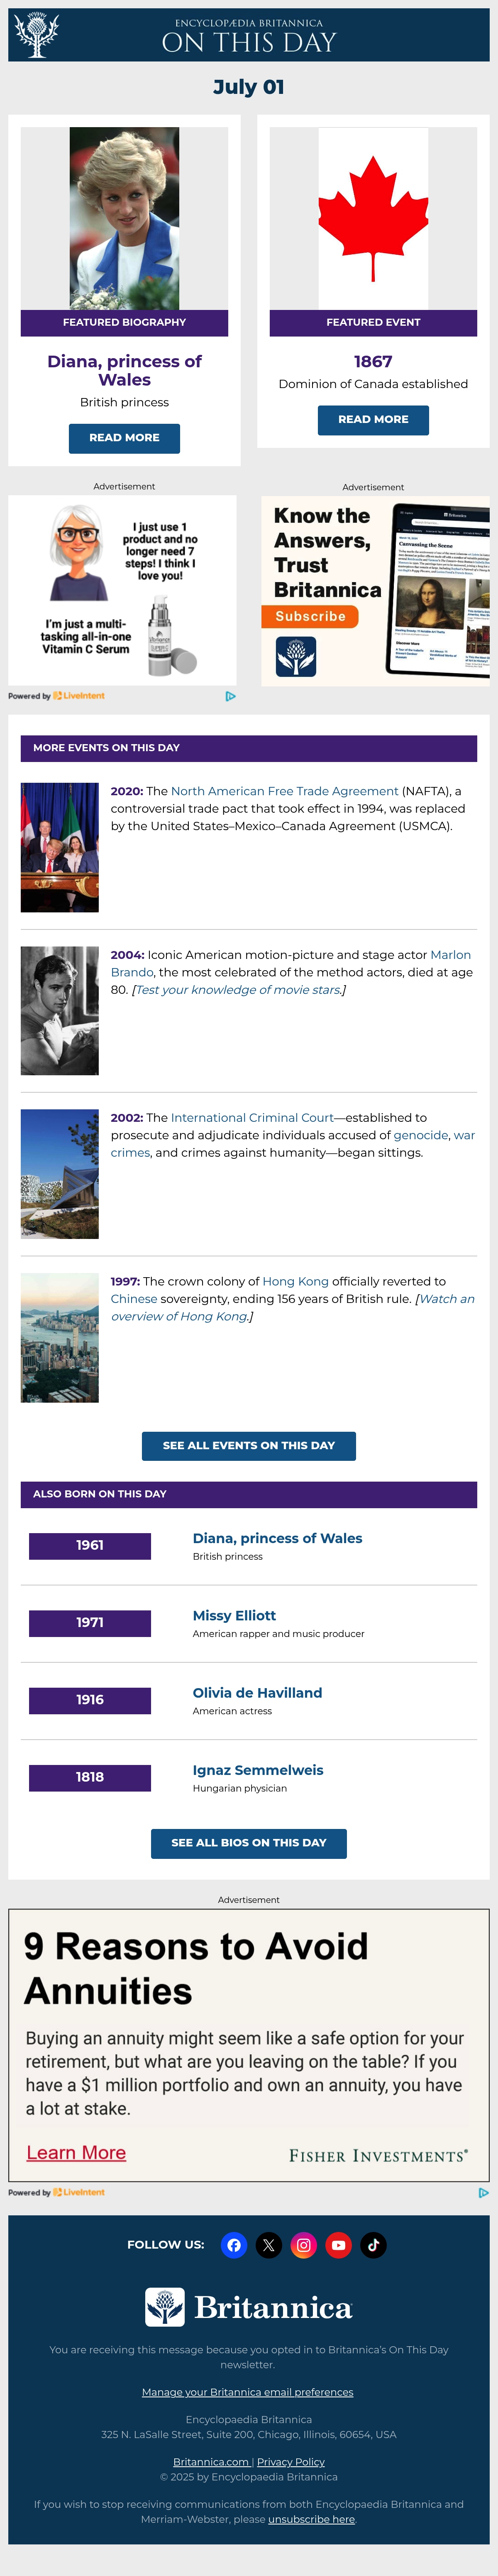
Task: Open the North American Free Trade Agreement link
Action: (x=284, y=791)
